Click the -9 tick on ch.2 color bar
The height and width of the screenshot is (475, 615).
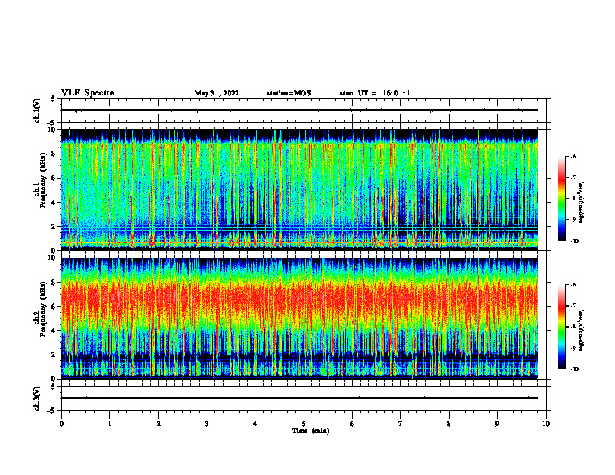[x=573, y=348]
